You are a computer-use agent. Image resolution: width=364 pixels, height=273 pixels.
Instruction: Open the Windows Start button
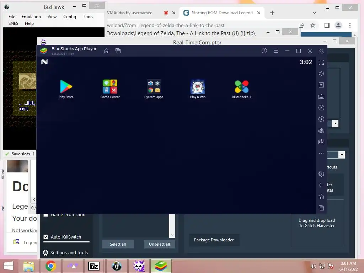9,266
